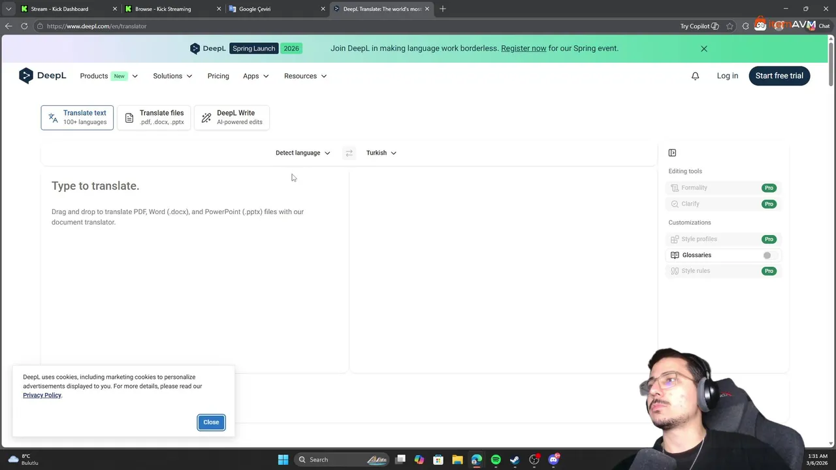The width and height of the screenshot is (836, 470).
Task: Select the DeepL Write tab
Action: [232, 117]
